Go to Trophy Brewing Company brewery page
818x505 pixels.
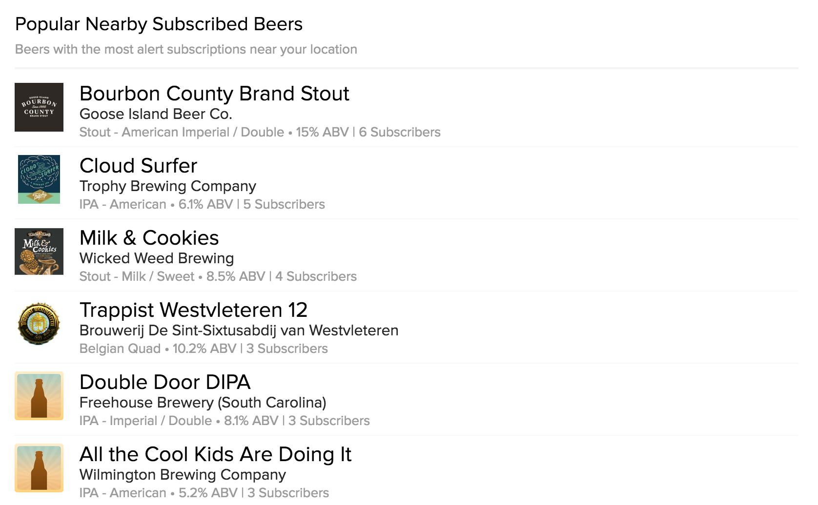pos(167,186)
